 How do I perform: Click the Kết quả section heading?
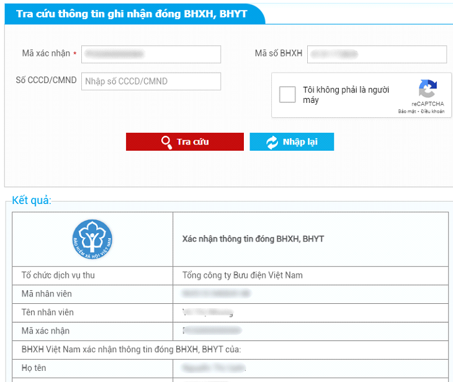[x=32, y=200]
